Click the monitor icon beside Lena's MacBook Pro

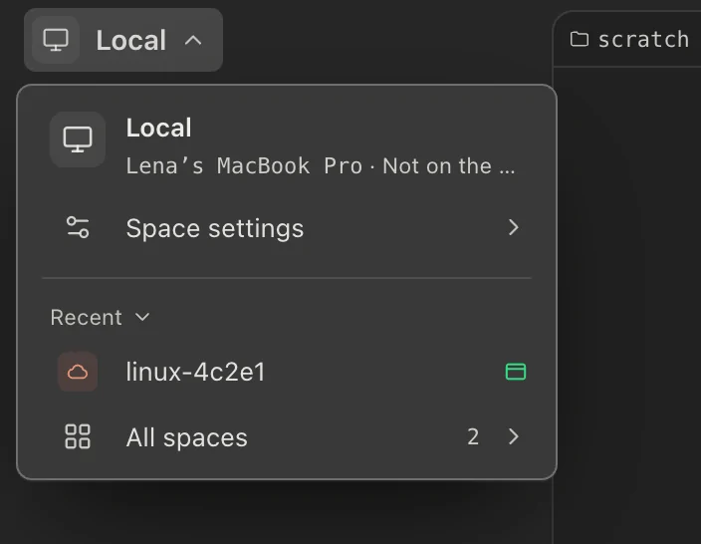click(x=78, y=139)
